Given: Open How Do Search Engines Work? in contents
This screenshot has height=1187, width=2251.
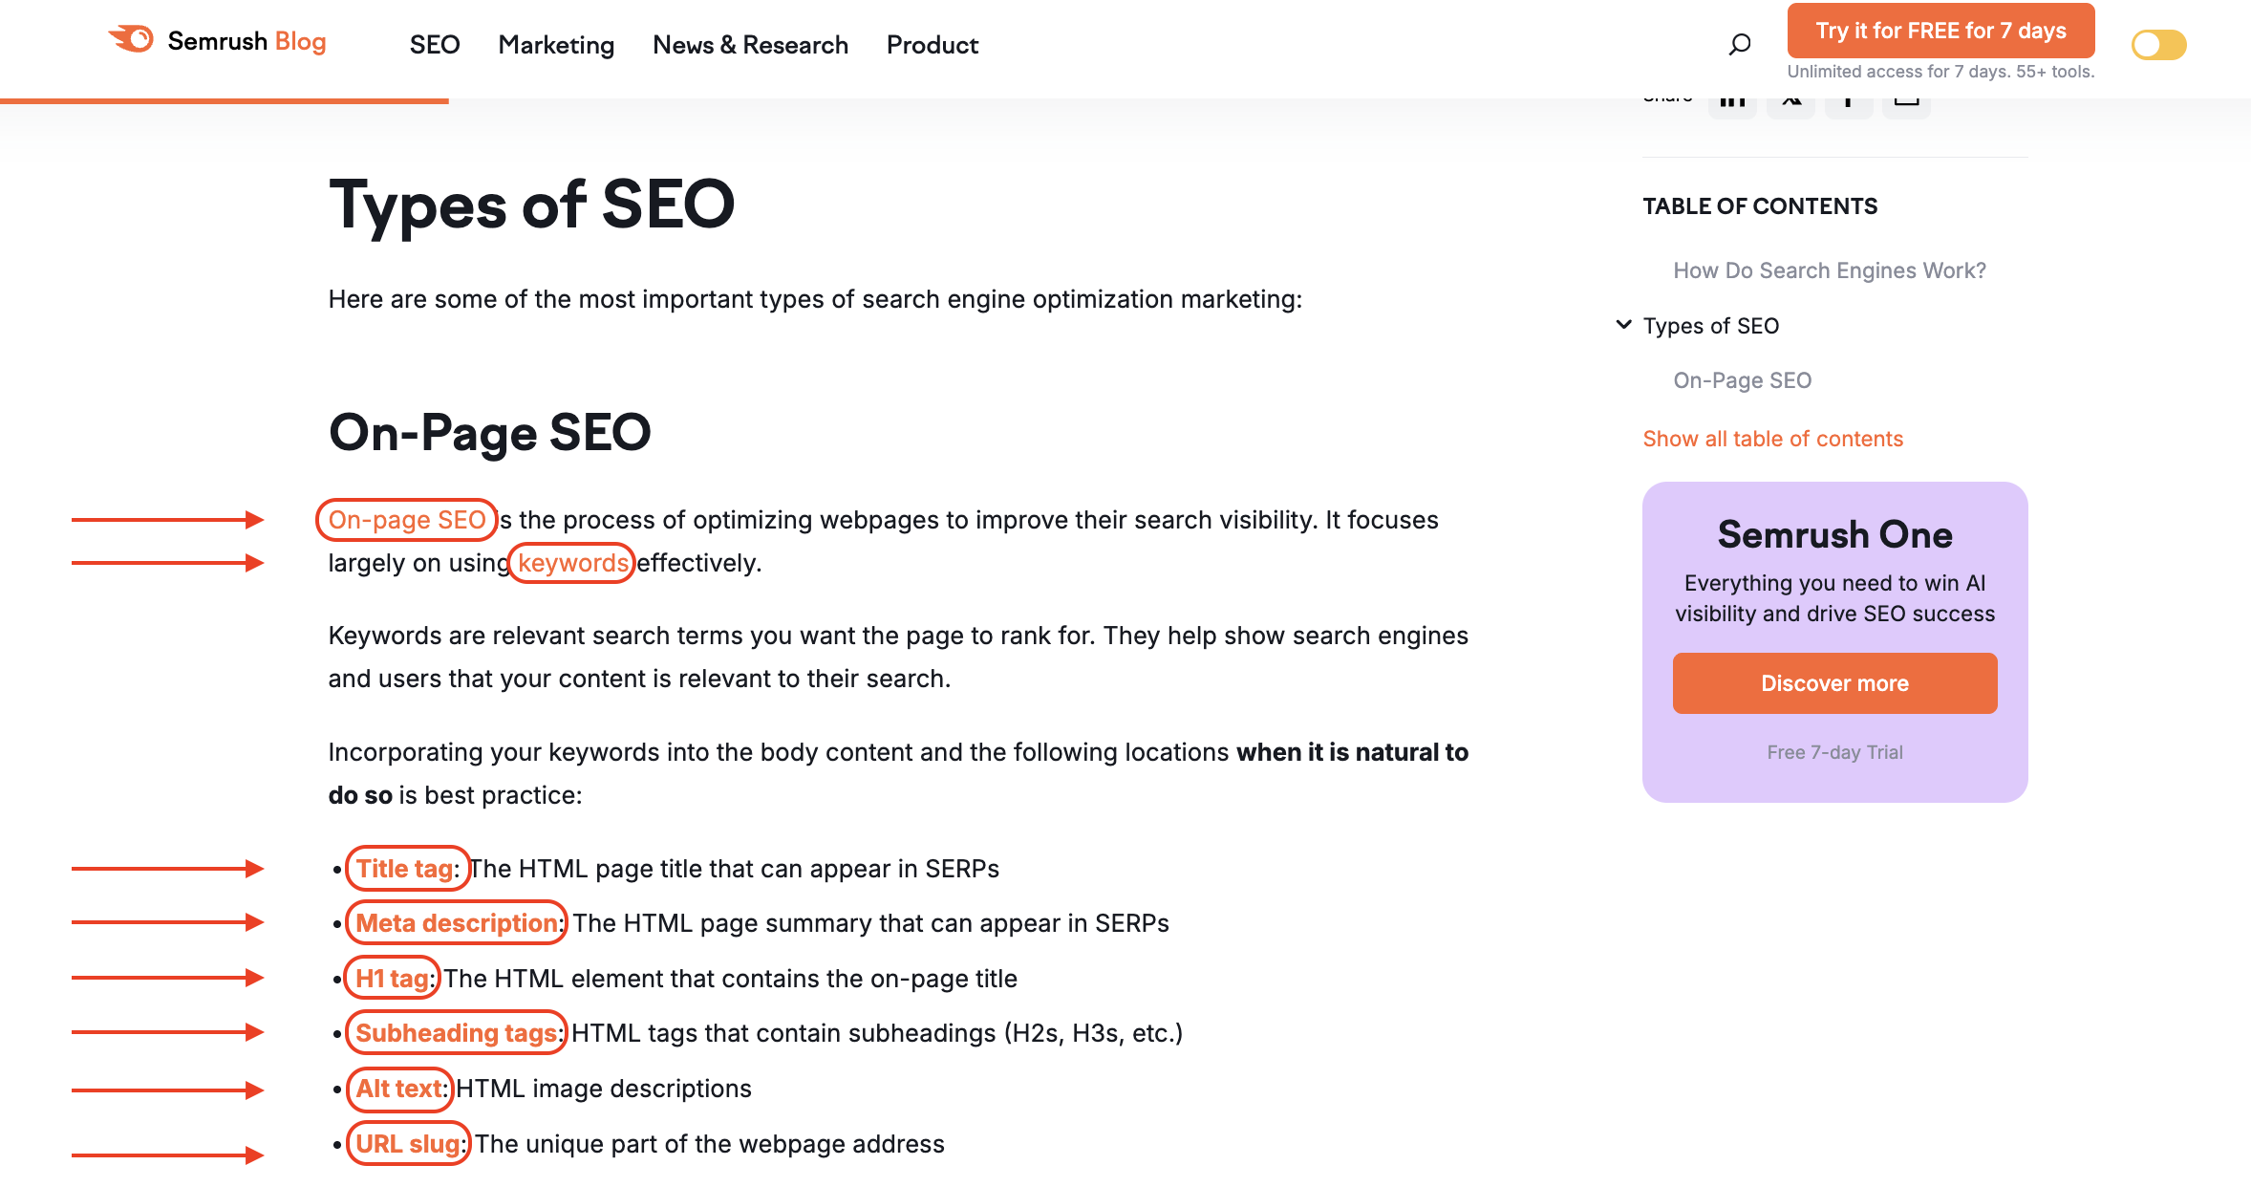Looking at the screenshot, I should (x=1830, y=270).
